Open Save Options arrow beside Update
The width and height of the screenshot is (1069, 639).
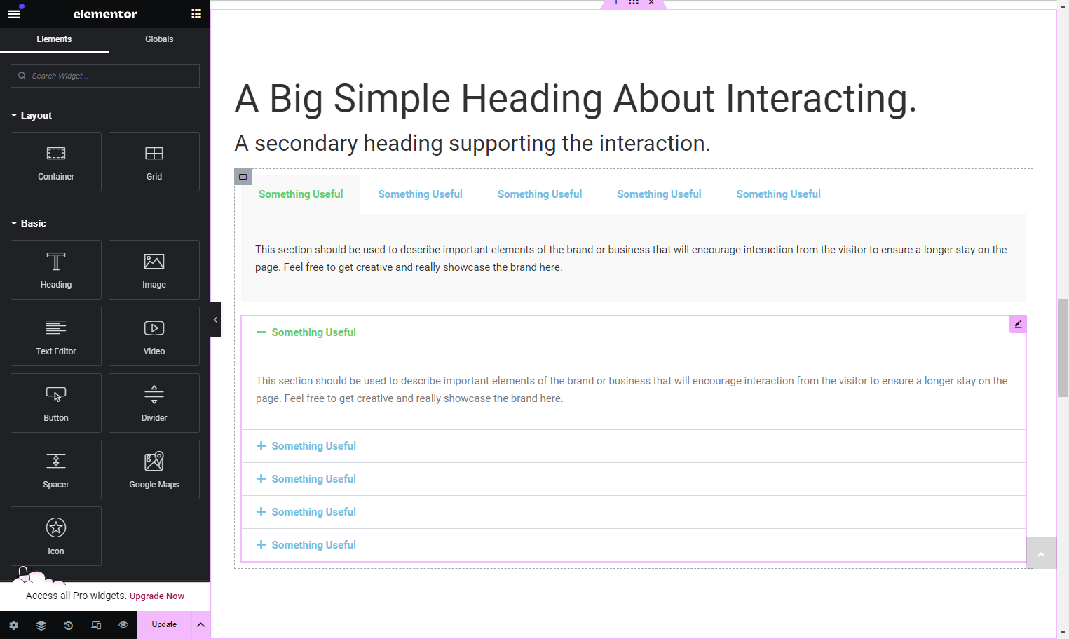[200, 625]
